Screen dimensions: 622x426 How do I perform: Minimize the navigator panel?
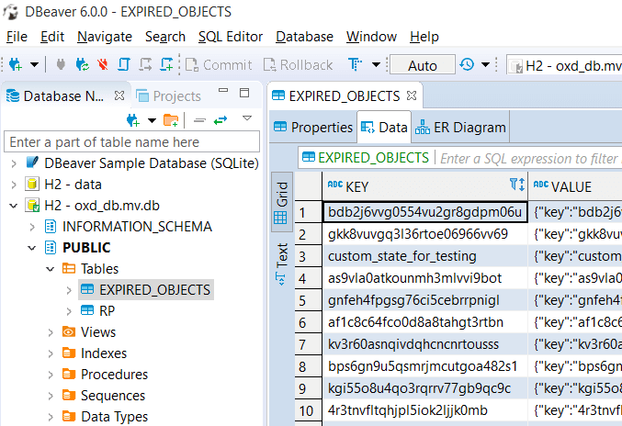click(x=223, y=91)
